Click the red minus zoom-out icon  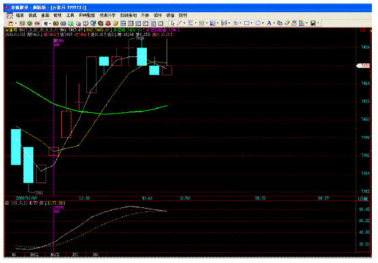coord(37,23)
